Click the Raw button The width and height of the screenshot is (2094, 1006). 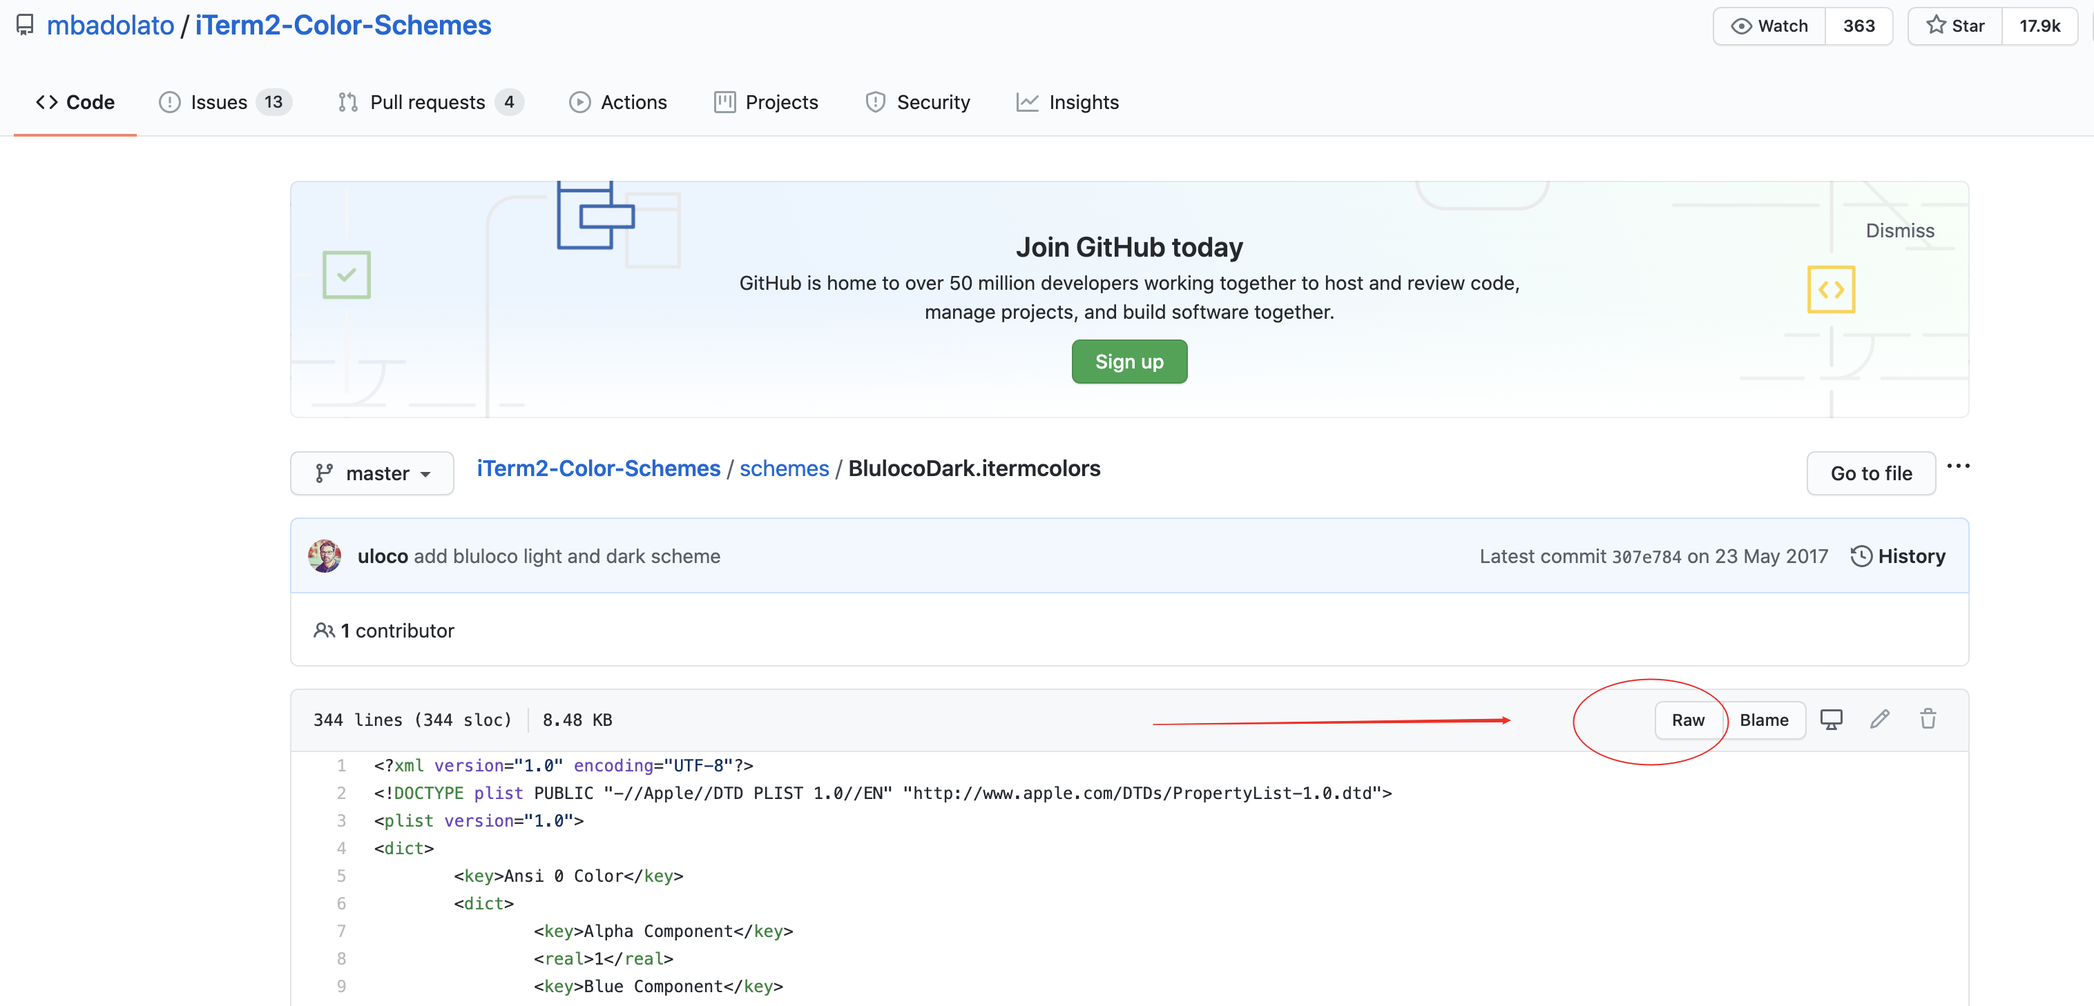[x=1687, y=720]
